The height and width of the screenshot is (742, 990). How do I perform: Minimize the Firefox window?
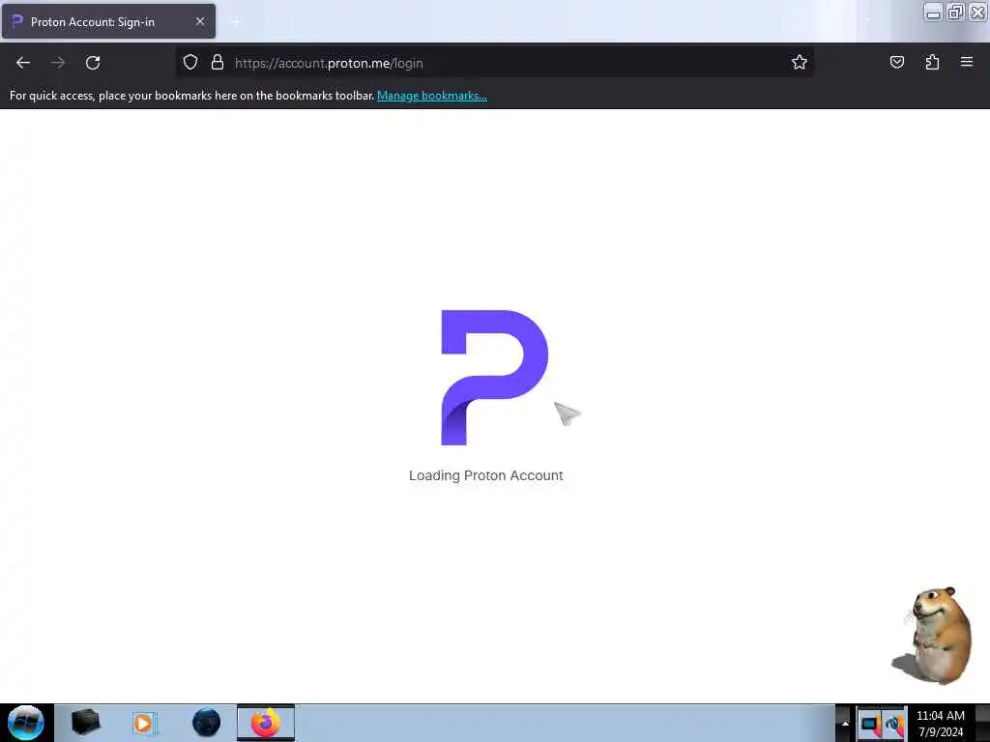click(x=933, y=13)
